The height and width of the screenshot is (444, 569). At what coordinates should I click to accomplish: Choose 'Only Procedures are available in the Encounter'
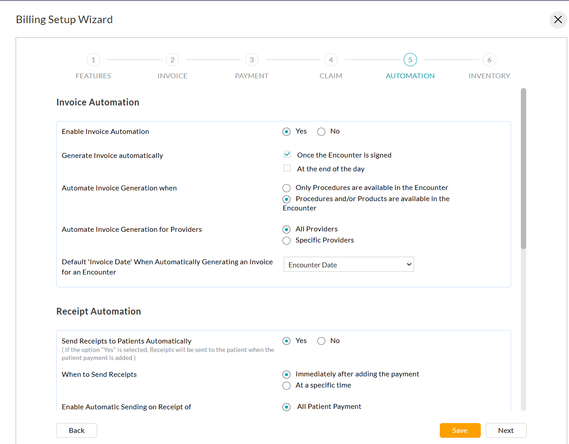(x=287, y=188)
